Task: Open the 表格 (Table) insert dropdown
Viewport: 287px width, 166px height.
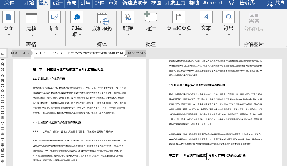Action: pos(31,25)
